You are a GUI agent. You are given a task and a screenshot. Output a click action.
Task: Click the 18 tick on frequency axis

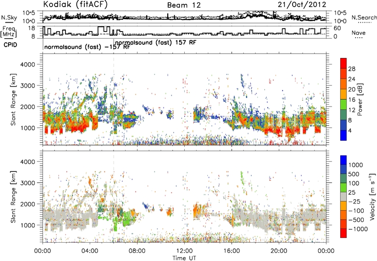coord(32,28)
